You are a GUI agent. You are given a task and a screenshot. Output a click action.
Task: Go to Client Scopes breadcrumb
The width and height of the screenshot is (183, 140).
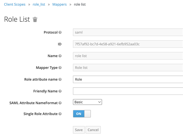click(15, 5)
